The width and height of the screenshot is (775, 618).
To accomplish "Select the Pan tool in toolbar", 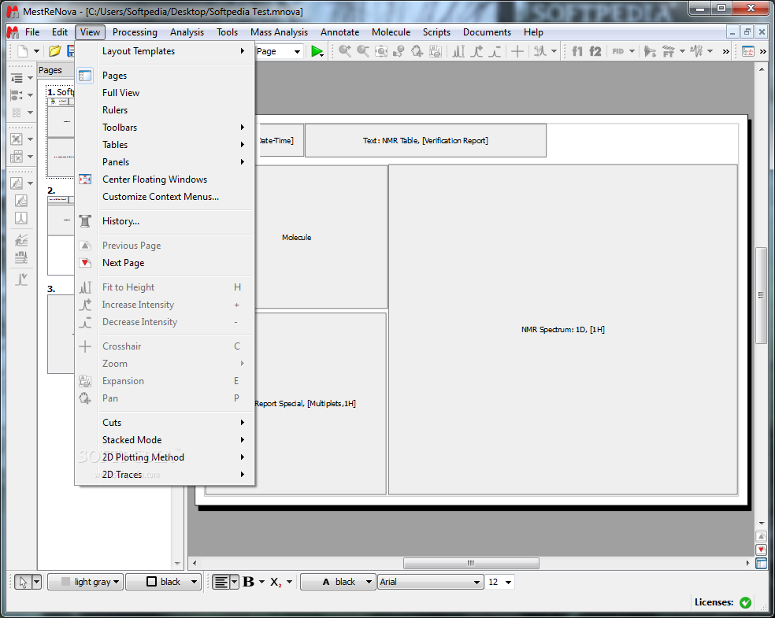I will [x=417, y=51].
